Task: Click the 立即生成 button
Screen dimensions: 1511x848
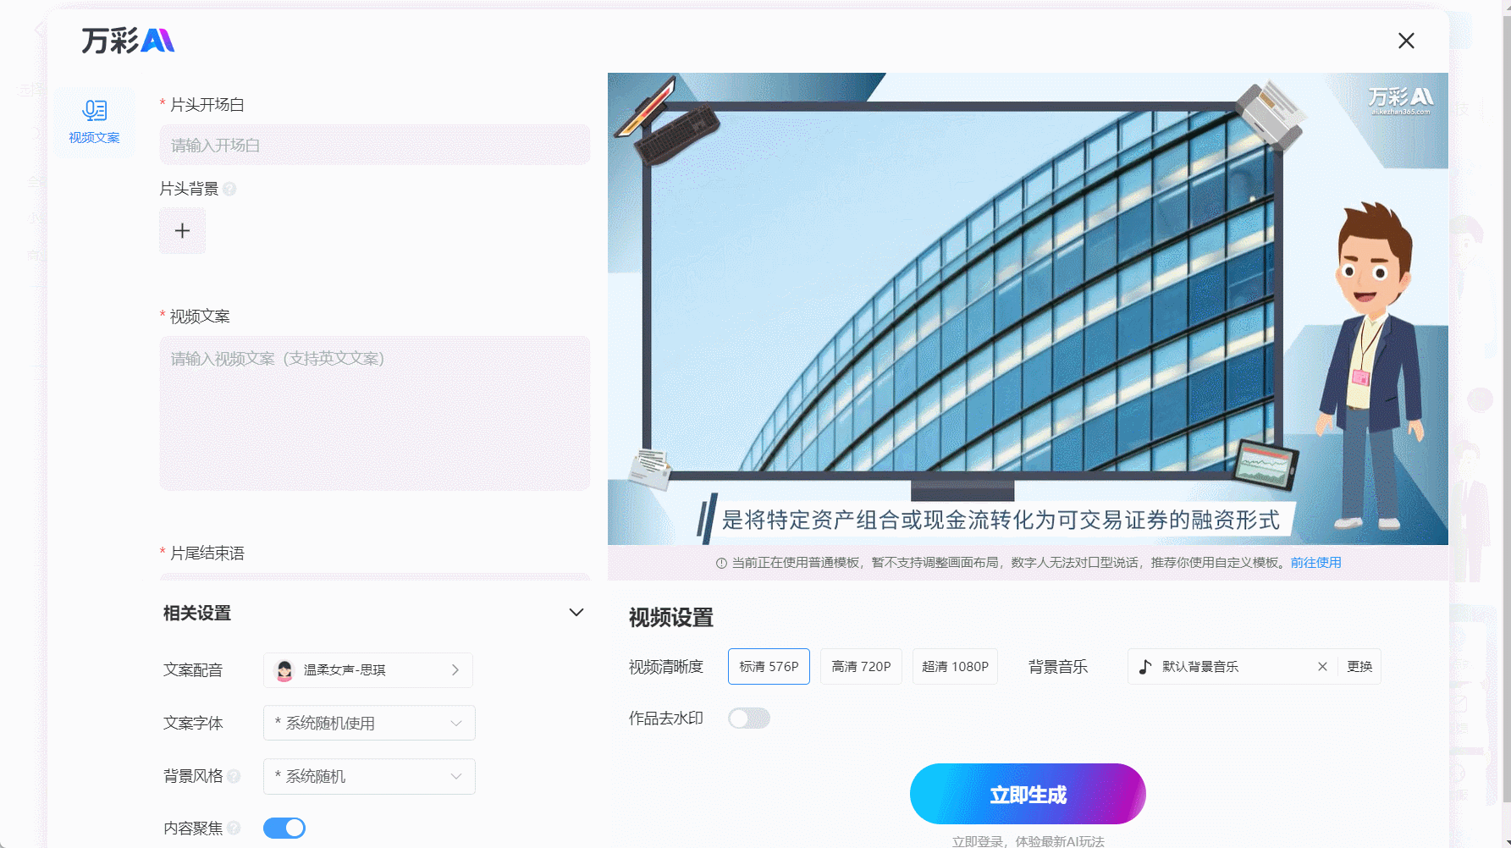Action: (x=1028, y=794)
